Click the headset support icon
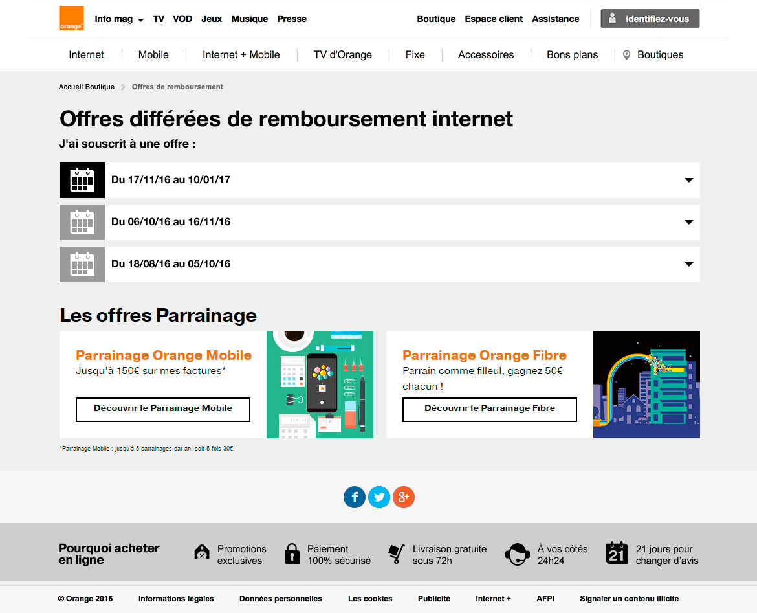The image size is (757, 613). point(517,554)
